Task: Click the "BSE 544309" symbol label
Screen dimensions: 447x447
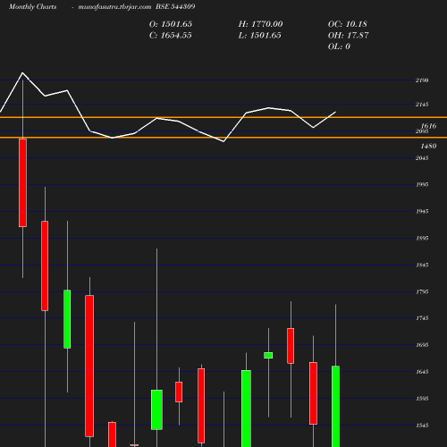Action: [x=175, y=6]
